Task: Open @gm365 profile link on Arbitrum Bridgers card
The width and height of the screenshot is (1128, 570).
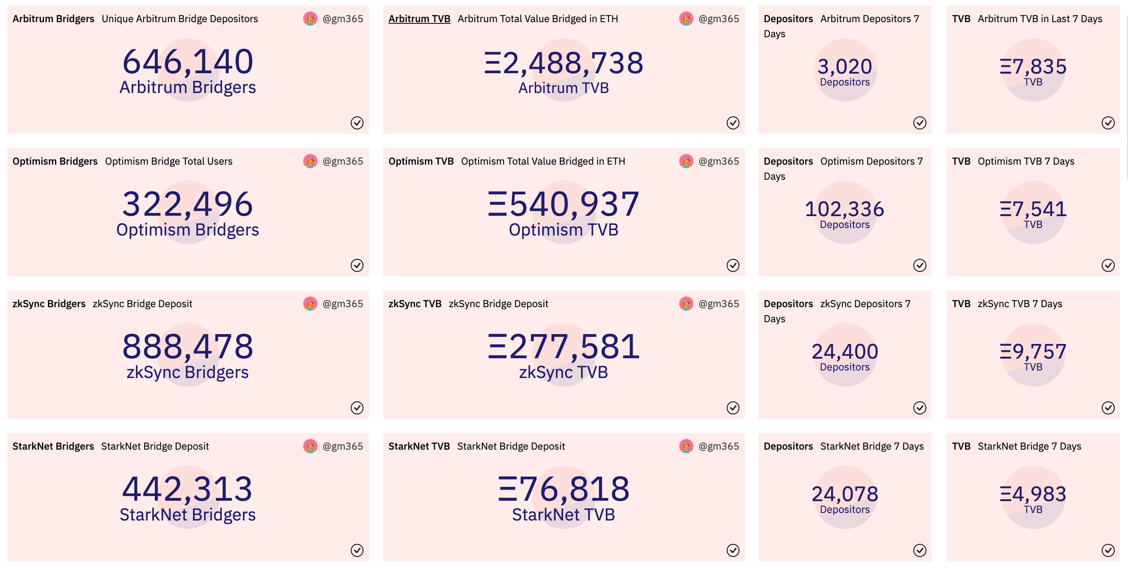Action: pos(342,19)
